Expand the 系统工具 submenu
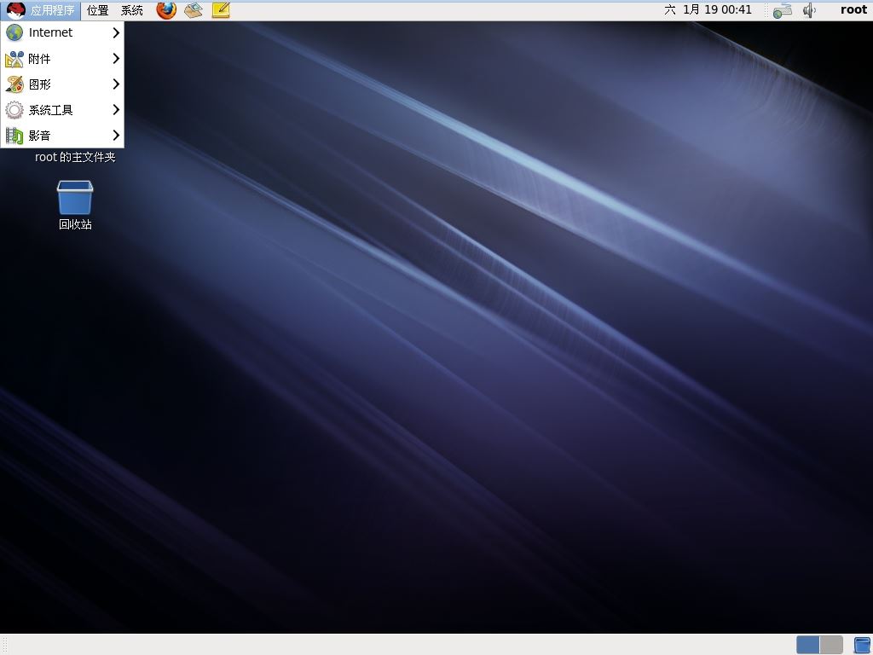This screenshot has width=873, height=655. pos(62,110)
